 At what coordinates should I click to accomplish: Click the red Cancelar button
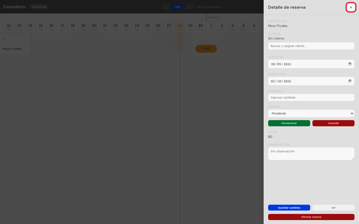click(x=333, y=123)
